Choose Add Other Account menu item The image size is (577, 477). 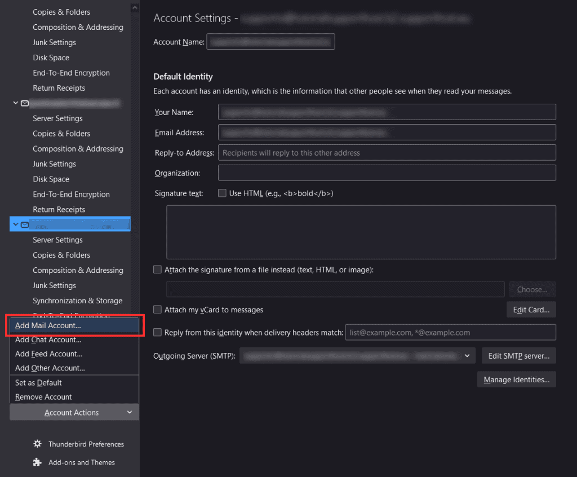tap(74, 368)
